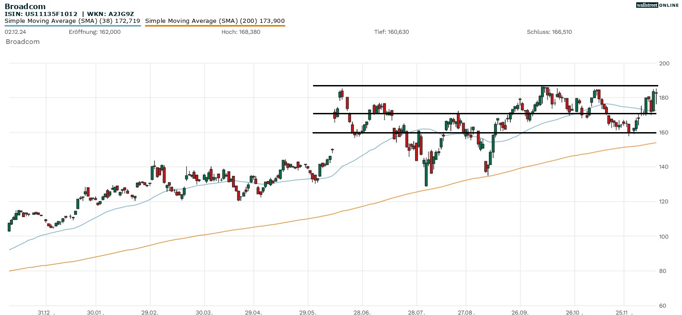Viewport: 682px width, 315px height.
Task: Click the wallstreet ONLINE logo
Action: pyautogui.click(x=657, y=5)
